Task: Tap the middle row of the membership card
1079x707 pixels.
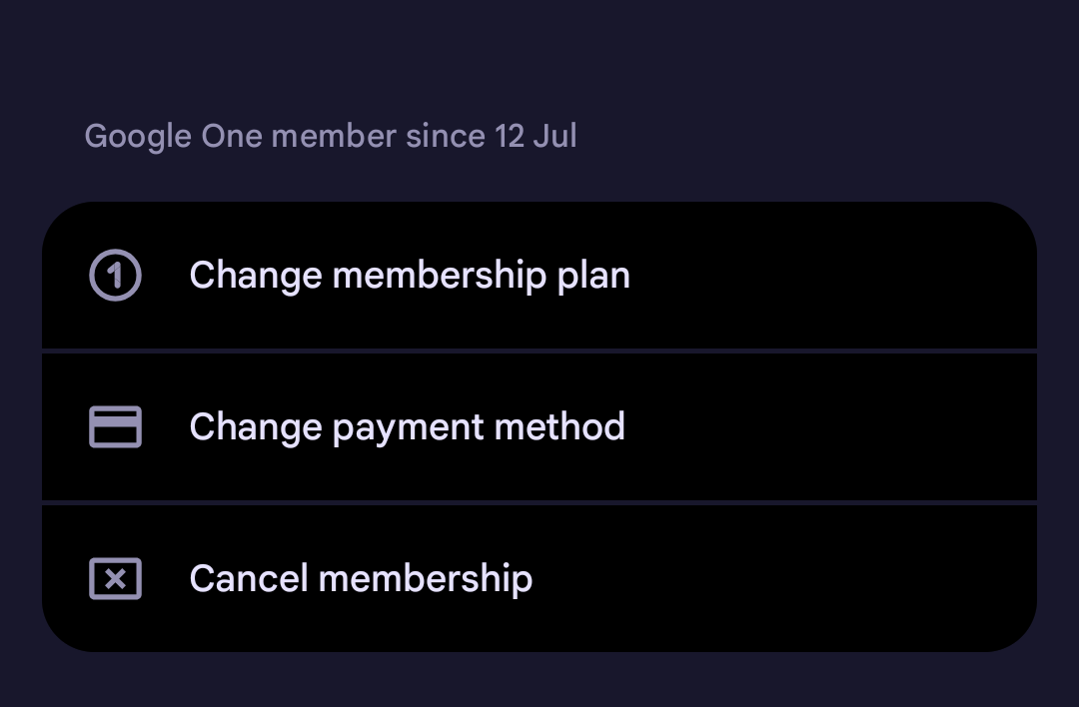Action: tap(539, 427)
